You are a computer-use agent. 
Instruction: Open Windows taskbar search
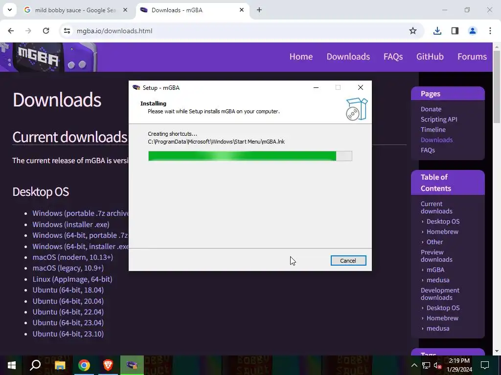click(35, 365)
